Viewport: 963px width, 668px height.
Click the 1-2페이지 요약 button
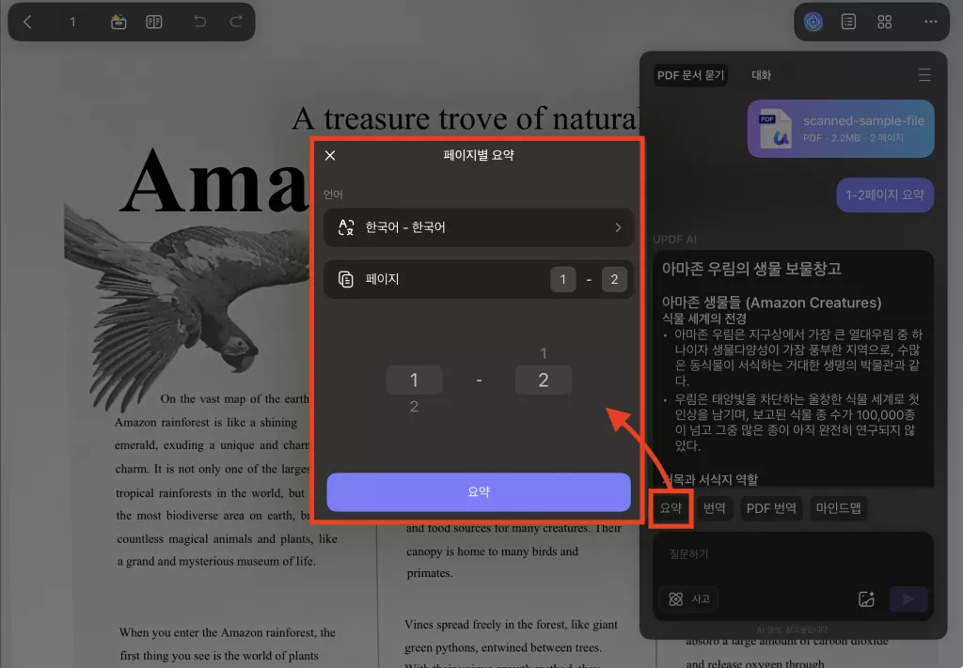click(884, 194)
